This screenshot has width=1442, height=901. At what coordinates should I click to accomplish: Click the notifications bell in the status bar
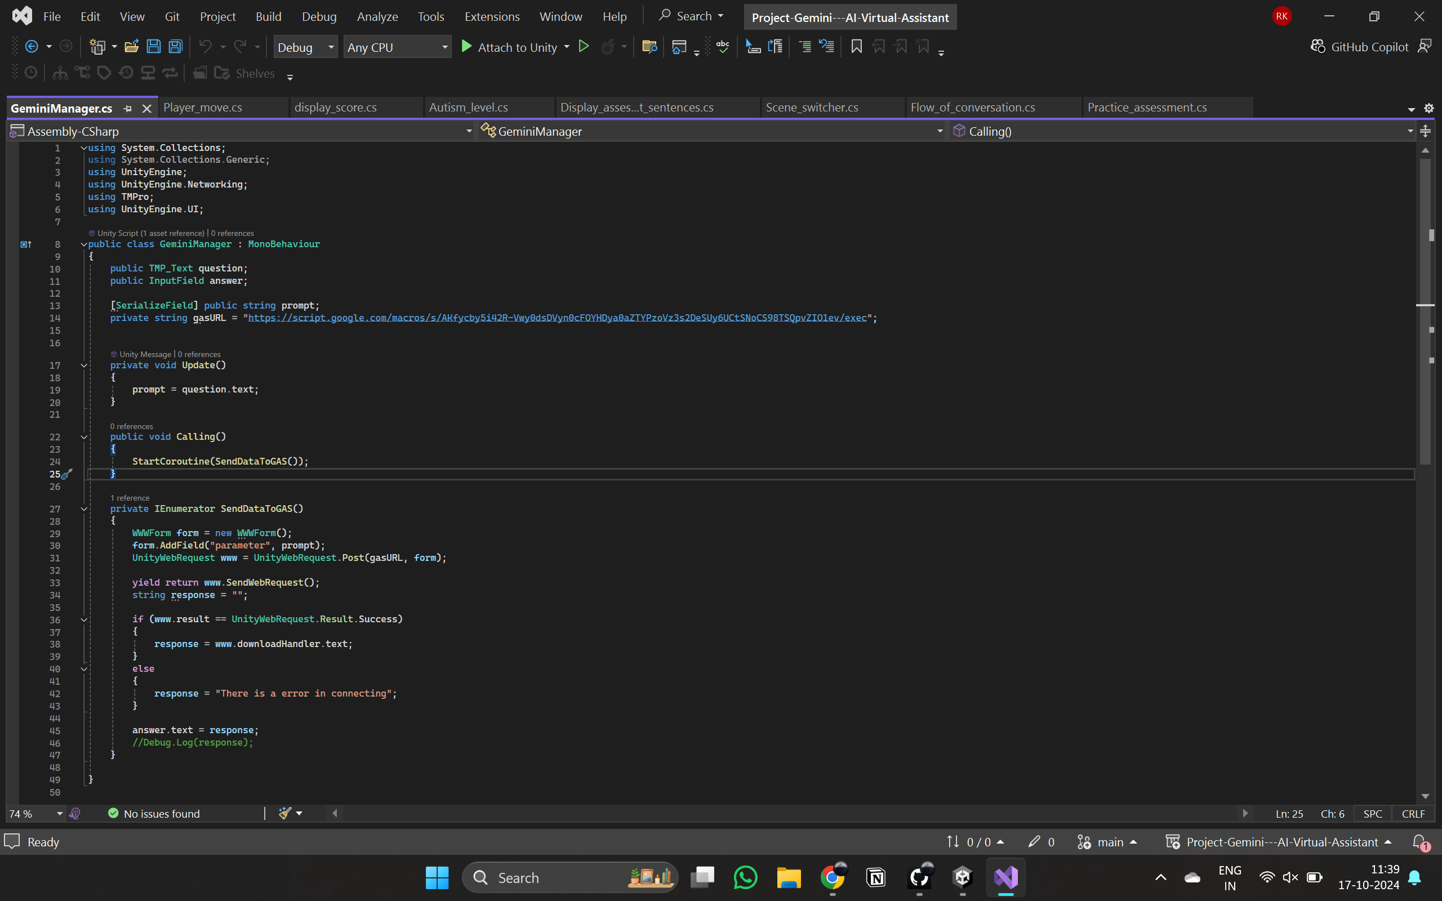click(x=1419, y=841)
